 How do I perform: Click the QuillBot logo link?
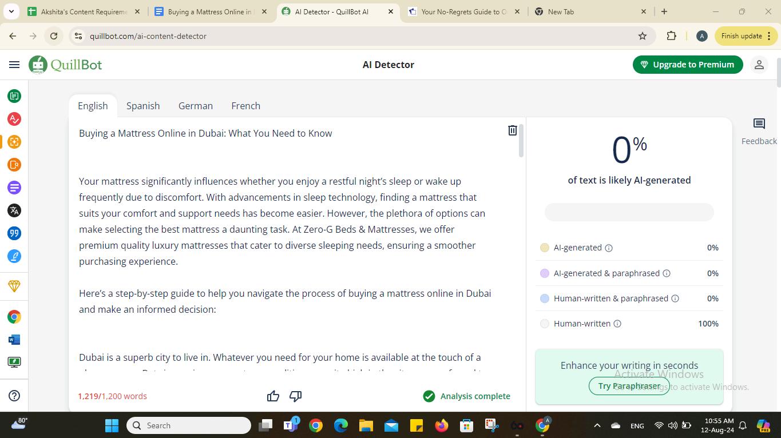coord(65,65)
